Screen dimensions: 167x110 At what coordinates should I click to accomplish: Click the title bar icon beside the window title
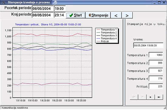(55, 2)
